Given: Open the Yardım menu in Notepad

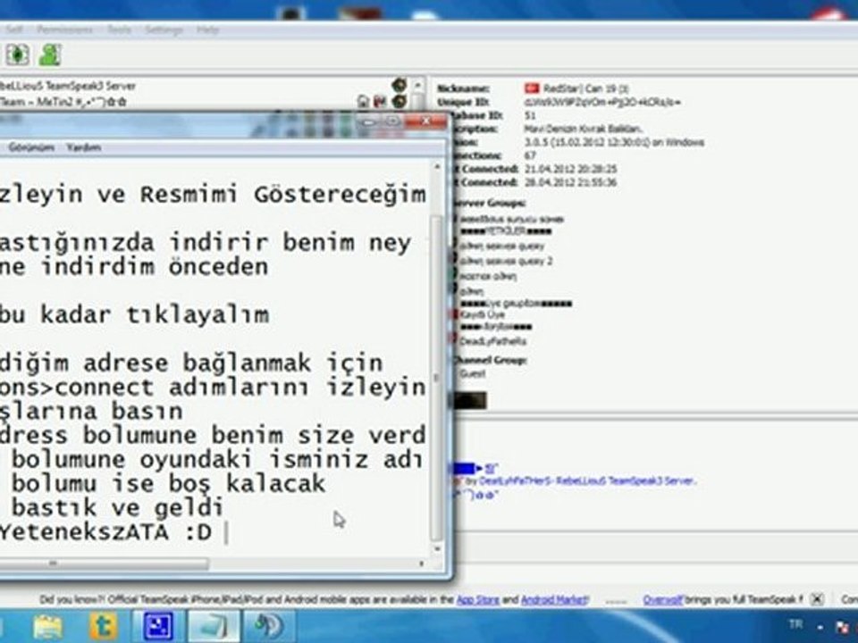Looking at the screenshot, I should [x=84, y=147].
